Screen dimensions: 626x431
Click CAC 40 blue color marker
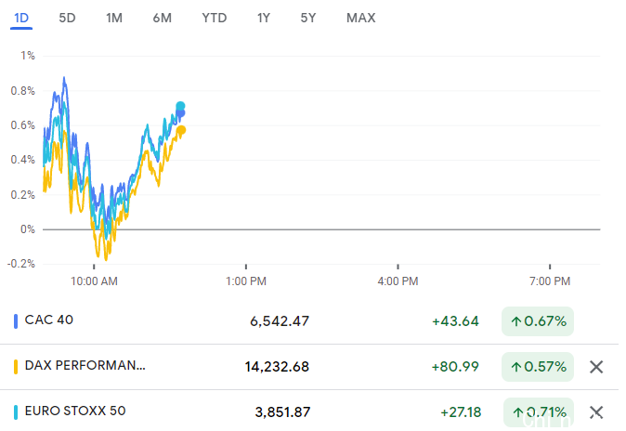[16, 321]
